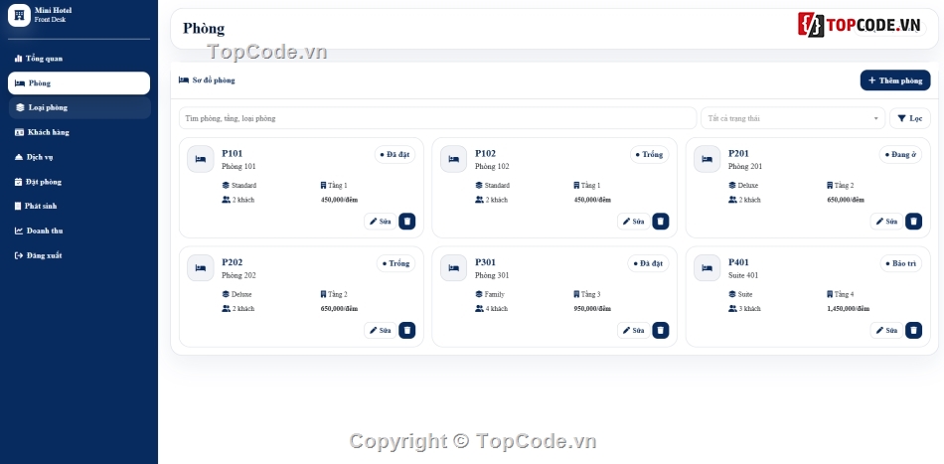944x464 pixels.
Task: Click the bed icon on P401 card
Action: (x=708, y=268)
